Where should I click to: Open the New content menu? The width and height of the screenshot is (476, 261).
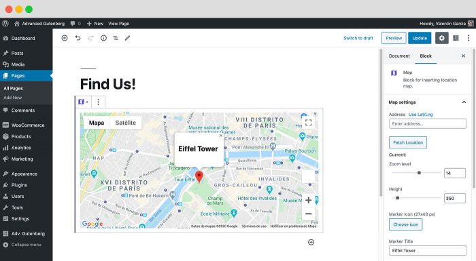click(x=95, y=23)
